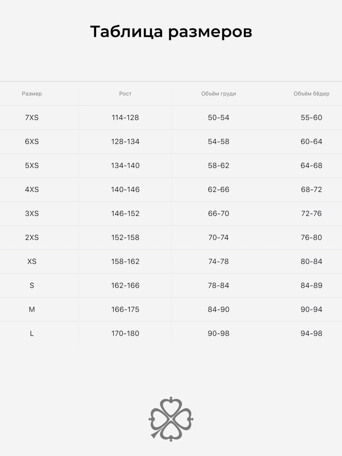Click the height value 170-180
This screenshot has height=456, width=342.
click(125, 334)
